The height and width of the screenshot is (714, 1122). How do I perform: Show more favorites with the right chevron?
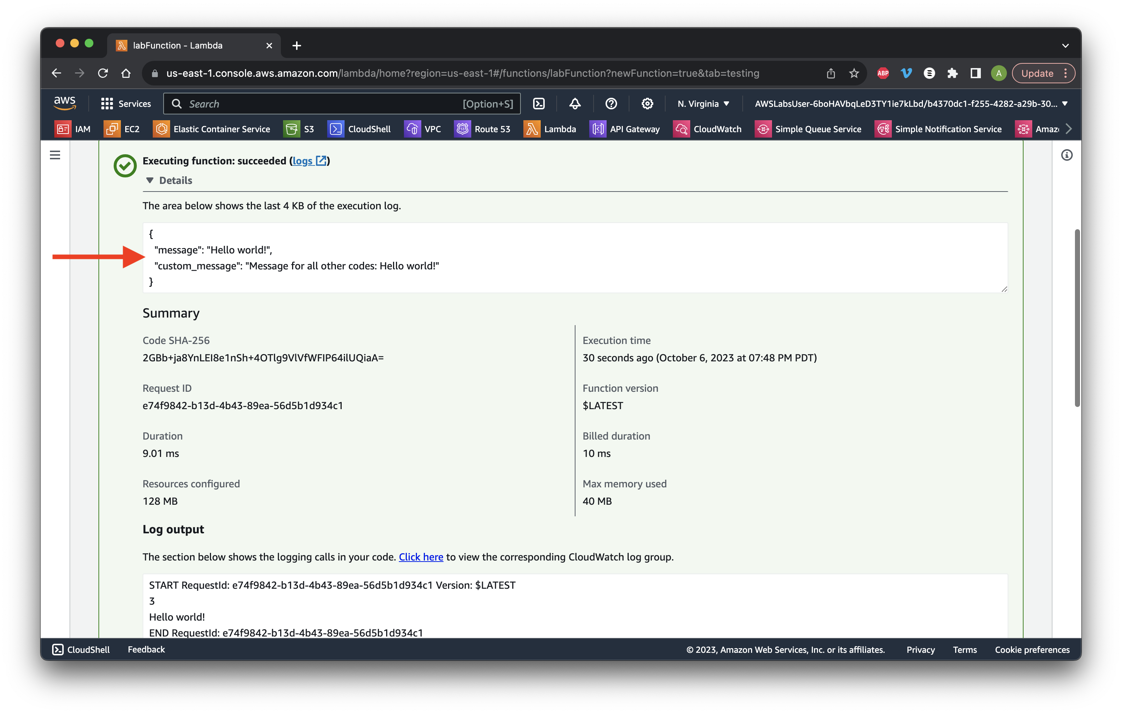[x=1069, y=129]
